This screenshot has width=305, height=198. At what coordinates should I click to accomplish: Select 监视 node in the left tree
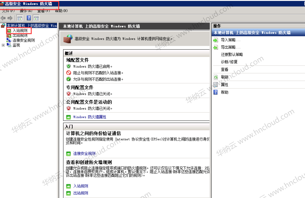pyautogui.click(x=16, y=45)
